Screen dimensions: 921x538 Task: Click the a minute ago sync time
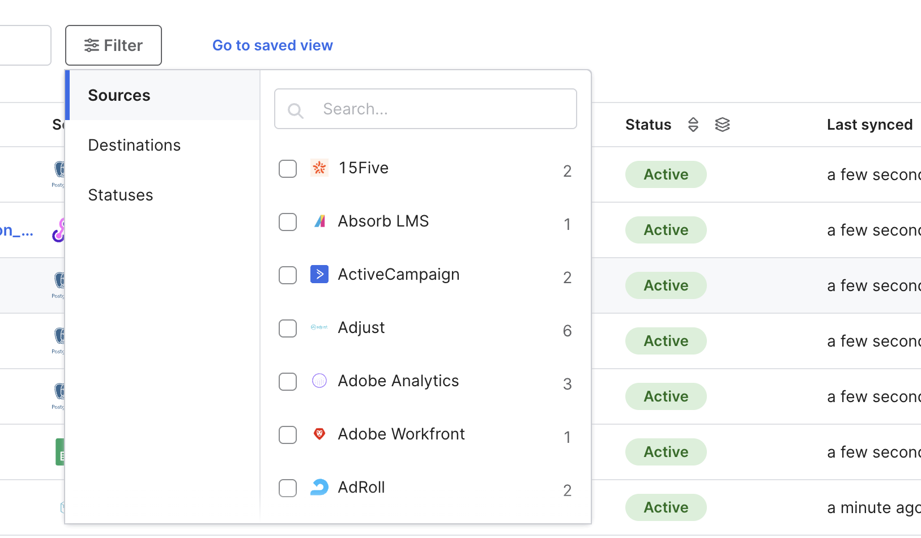[874, 507]
